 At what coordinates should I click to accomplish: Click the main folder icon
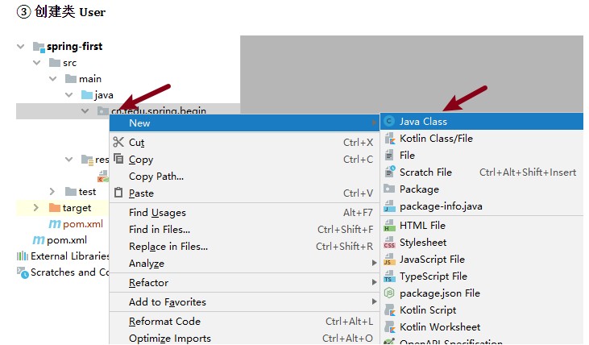click(71, 78)
